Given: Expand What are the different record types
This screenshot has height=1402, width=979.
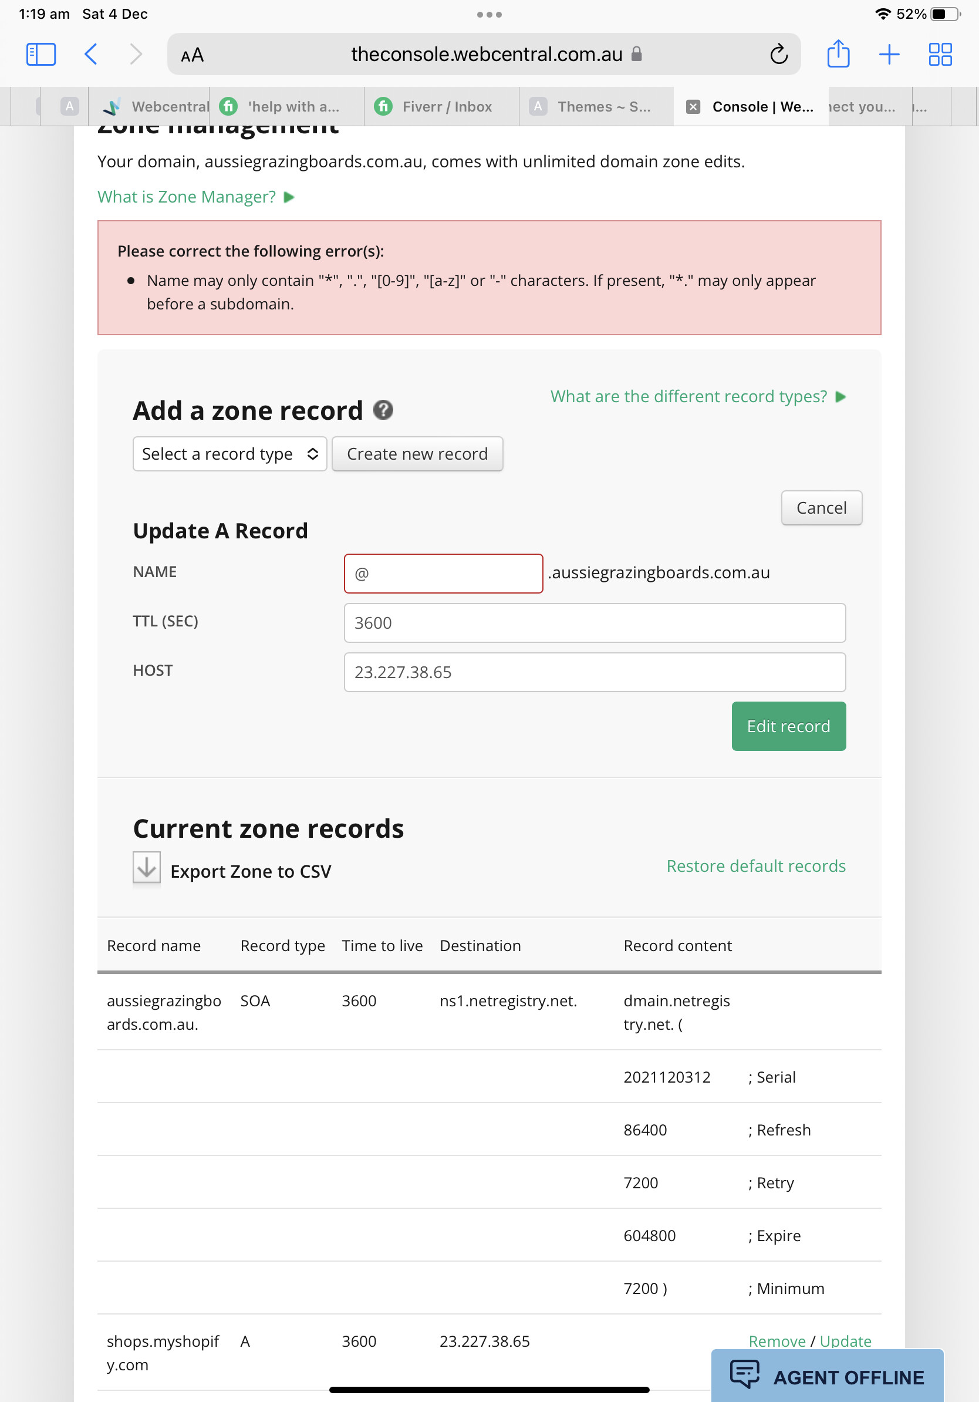Looking at the screenshot, I should tap(698, 396).
